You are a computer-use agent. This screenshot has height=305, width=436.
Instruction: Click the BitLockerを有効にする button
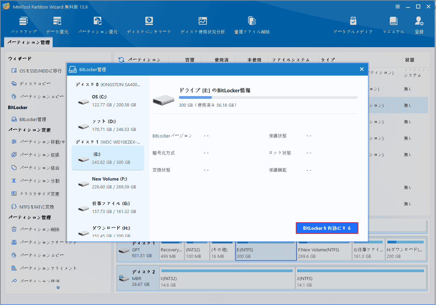(327, 228)
